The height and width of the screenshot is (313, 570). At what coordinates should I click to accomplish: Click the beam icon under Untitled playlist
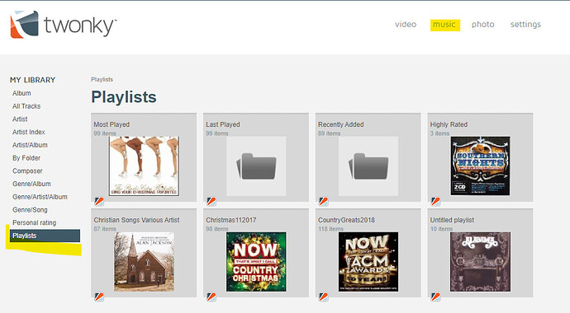pyautogui.click(x=435, y=297)
